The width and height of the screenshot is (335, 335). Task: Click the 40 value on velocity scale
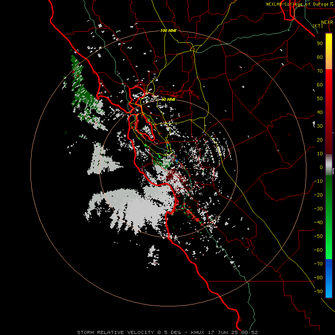320,112
